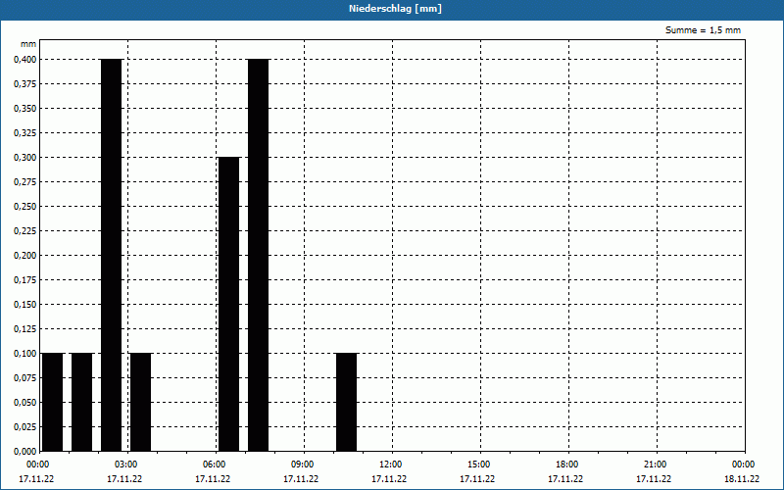The image size is (784, 490).
Task: Click the 18:00 time label
Action: tap(567, 465)
